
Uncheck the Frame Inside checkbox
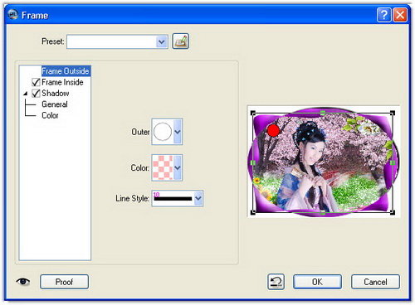click(36, 82)
